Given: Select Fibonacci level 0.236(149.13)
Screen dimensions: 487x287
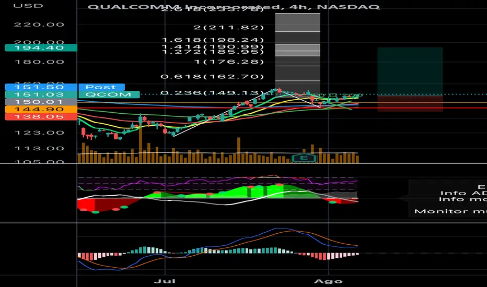Looking at the screenshot, I should point(212,93).
